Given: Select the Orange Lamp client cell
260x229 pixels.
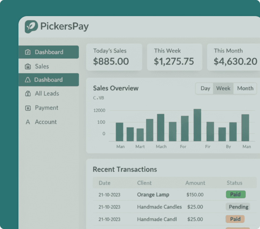Looking at the screenshot, I should pyautogui.click(x=153, y=194).
